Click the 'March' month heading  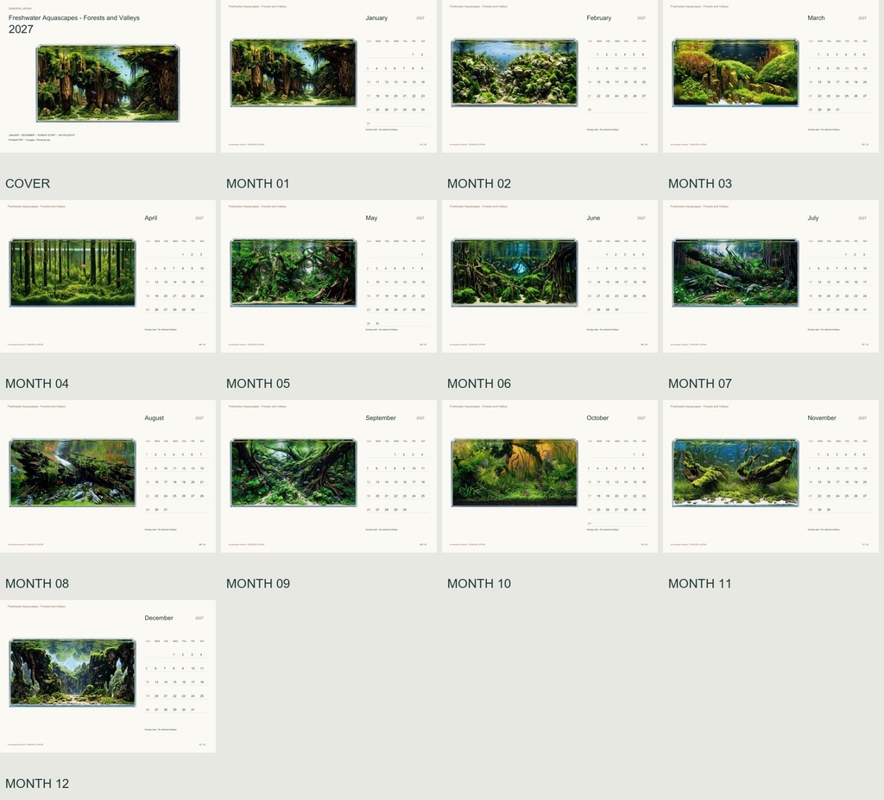(816, 18)
